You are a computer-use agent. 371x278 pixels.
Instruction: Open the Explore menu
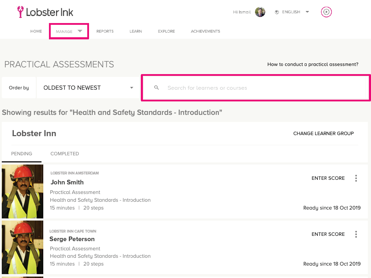(167, 31)
